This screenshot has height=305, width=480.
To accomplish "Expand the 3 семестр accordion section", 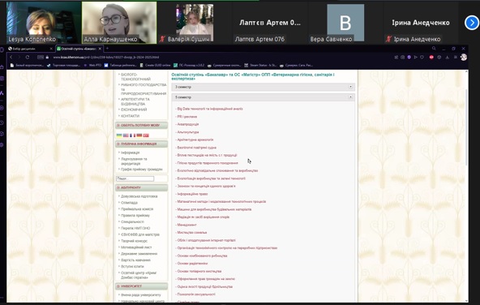I will (263, 87).
